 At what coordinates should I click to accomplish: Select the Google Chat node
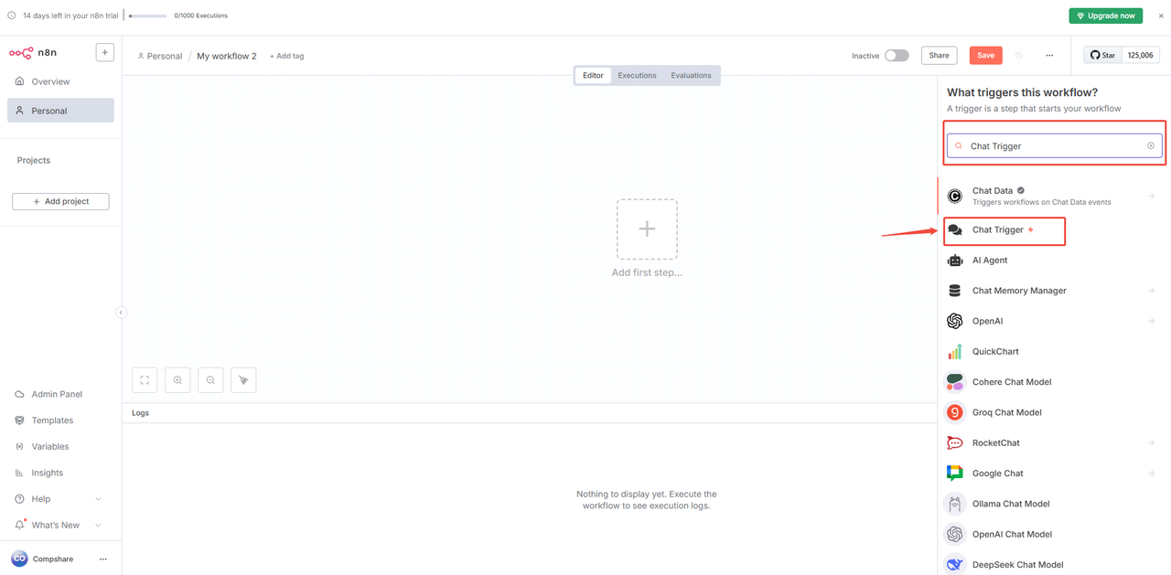click(1054, 474)
